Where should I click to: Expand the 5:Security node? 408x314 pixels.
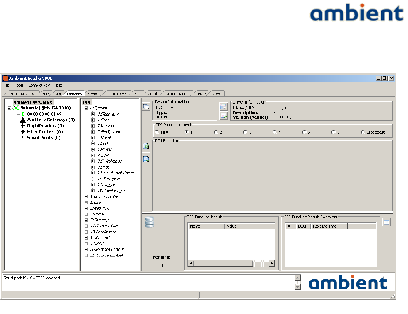86,220
